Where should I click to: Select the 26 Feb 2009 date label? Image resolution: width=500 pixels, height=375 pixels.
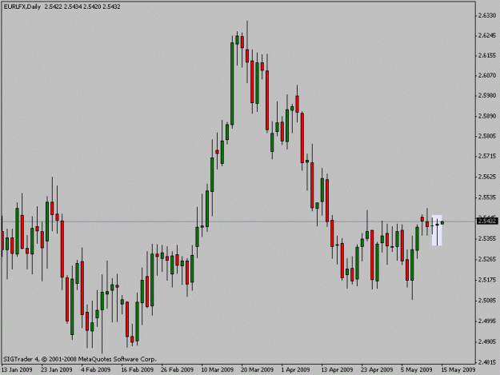(x=178, y=369)
